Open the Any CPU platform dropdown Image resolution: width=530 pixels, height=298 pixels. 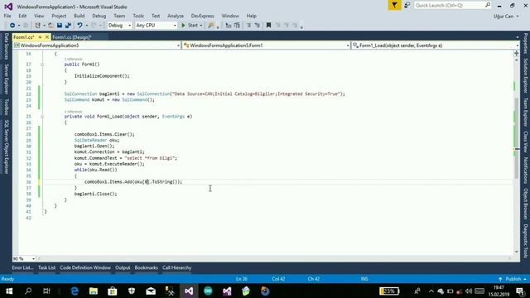(156, 26)
